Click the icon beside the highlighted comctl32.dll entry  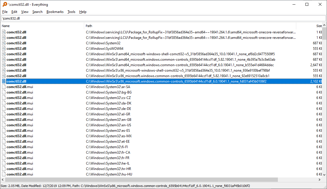(3, 81)
